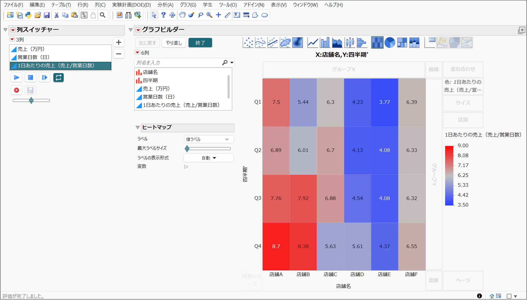Choose the Bar chart element icon
Viewport: 527px width, 300px height.
point(325,43)
